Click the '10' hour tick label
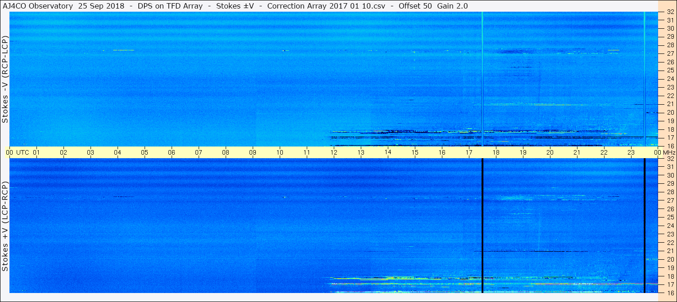This screenshot has height=302, width=677. [x=280, y=152]
